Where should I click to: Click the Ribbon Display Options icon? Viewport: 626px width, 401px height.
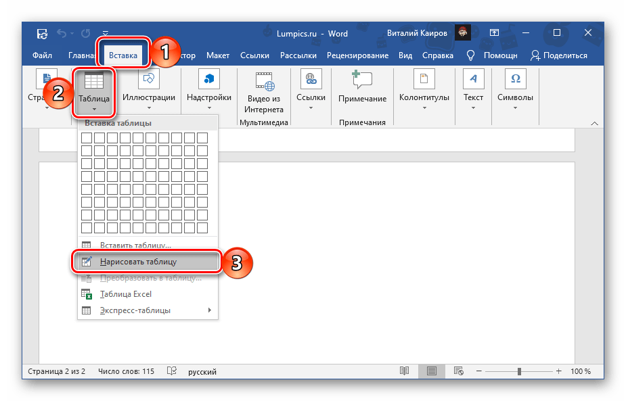494,32
